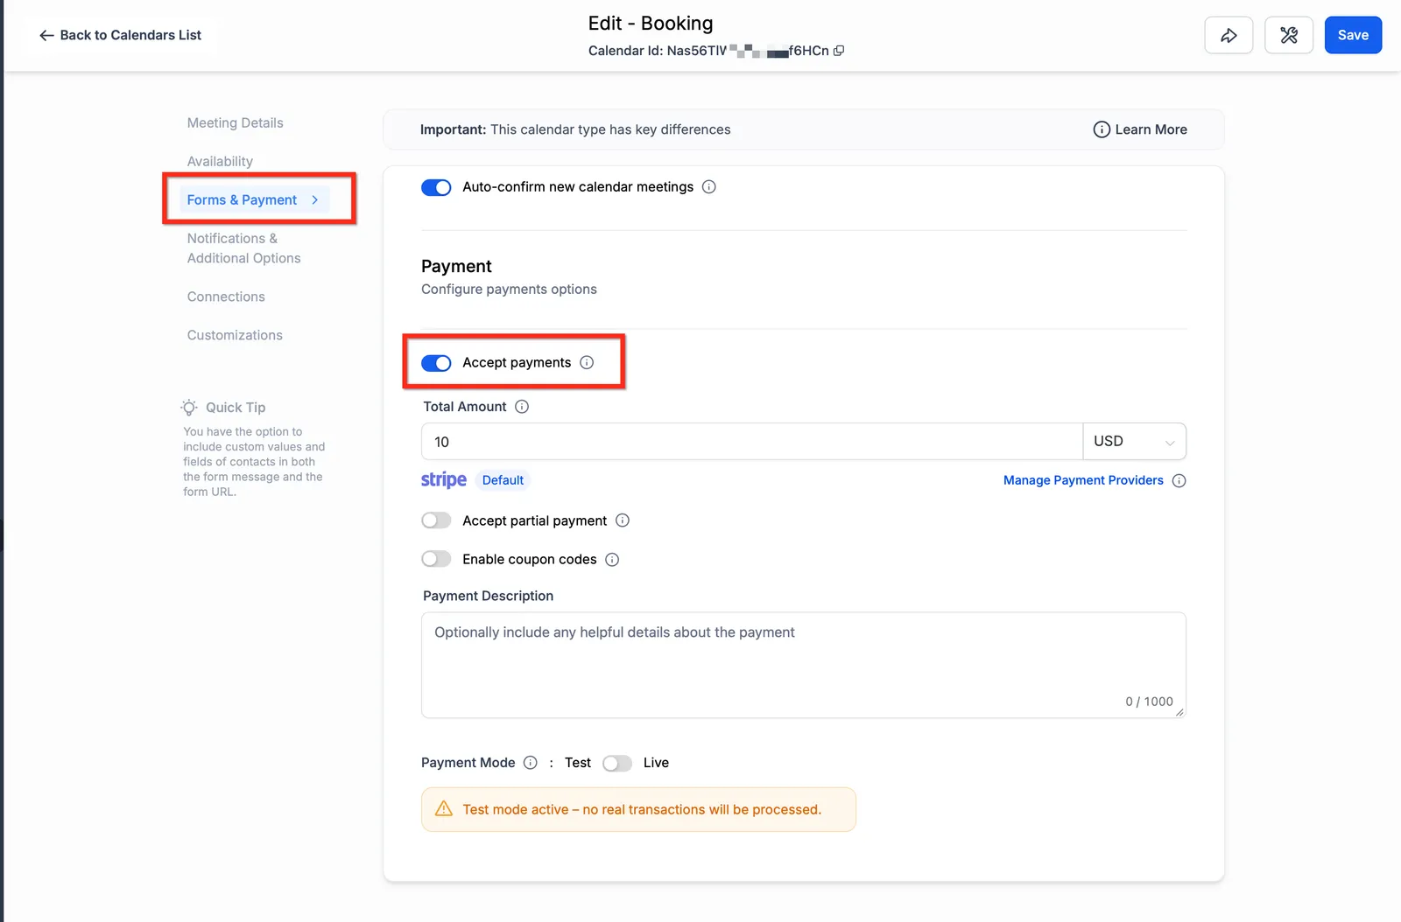Image resolution: width=1401 pixels, height=922 pixels.
Task: Open the tools wrench icon button
Action: point(1289,35)
